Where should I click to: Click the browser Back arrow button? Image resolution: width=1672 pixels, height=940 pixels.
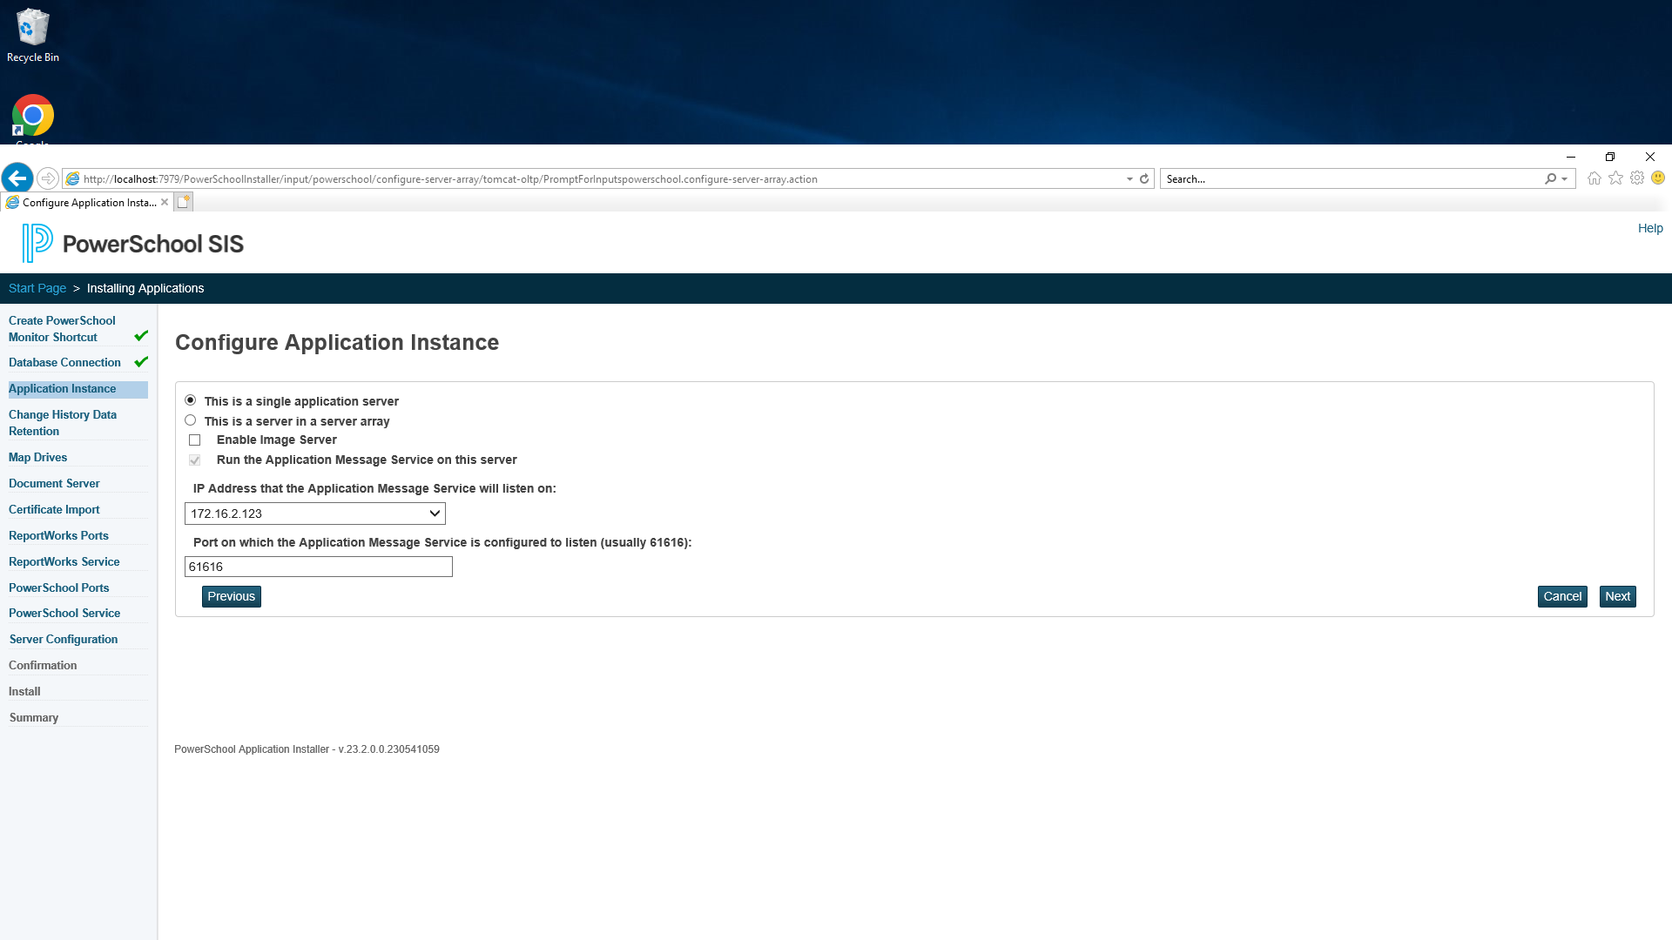17,178
